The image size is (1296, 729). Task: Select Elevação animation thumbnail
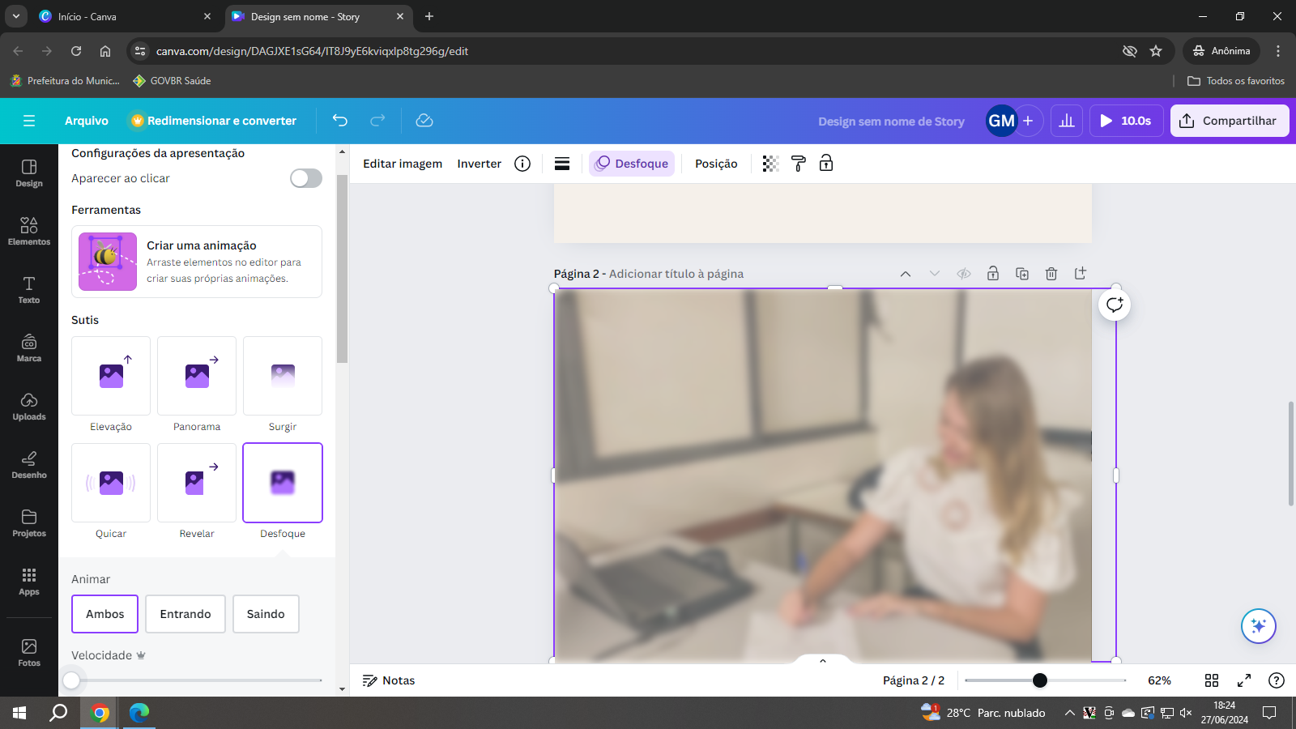111,376
